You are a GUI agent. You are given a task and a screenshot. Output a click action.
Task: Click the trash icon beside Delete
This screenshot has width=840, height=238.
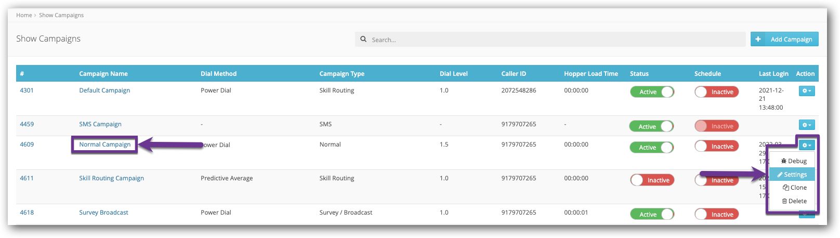coord(784,201)
